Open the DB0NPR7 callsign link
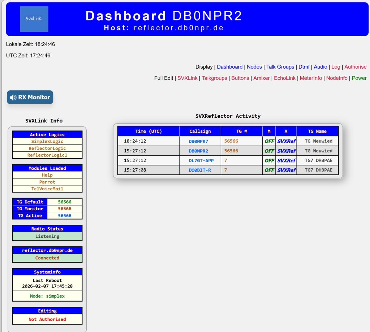370x332 pixels. click(x=200, y=141)
